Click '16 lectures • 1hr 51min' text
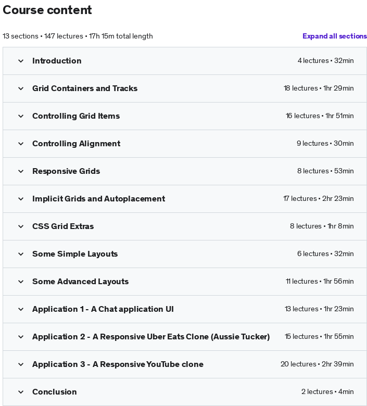 point(320,116)
